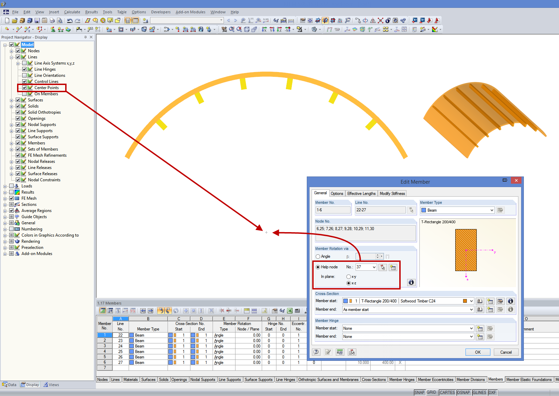Expand the Surfaces tree node
The width and height of the screenshot is (559, 396).
tap(12, 100)
